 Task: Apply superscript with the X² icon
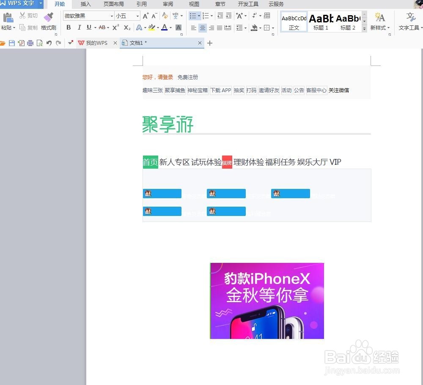pyautogui.click(x=116, y=27)
